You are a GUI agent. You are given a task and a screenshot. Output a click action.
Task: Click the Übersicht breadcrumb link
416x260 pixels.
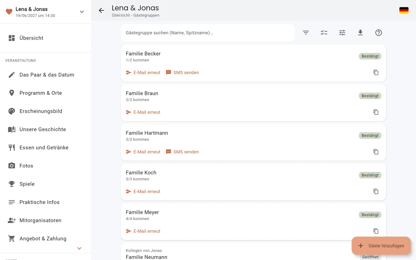[x=121, y=15]
